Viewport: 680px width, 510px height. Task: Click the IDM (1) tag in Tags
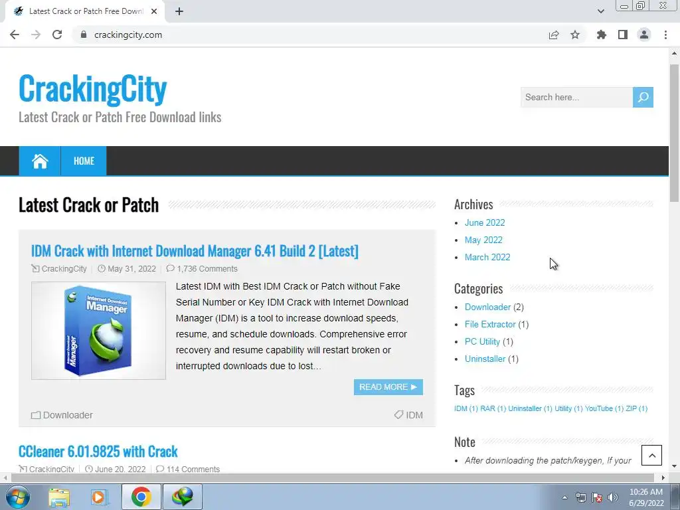pos(466,408)
